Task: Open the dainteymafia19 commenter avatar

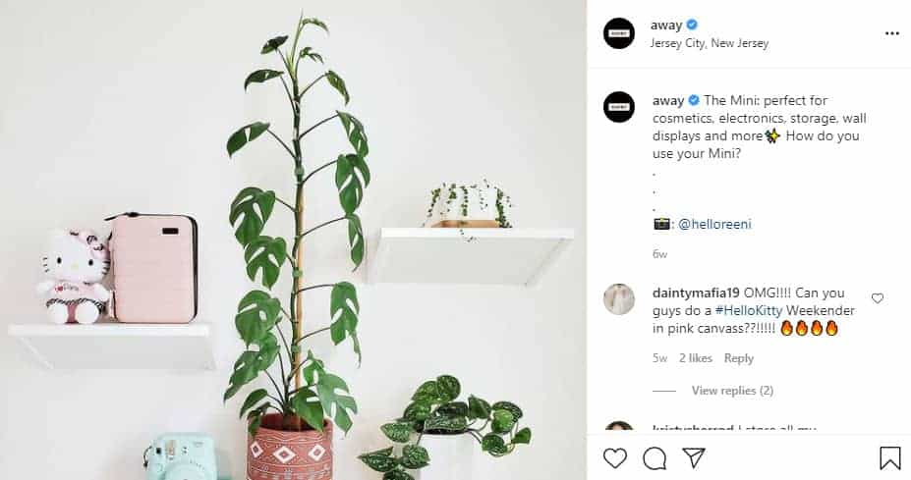Action: coord(619,299)
